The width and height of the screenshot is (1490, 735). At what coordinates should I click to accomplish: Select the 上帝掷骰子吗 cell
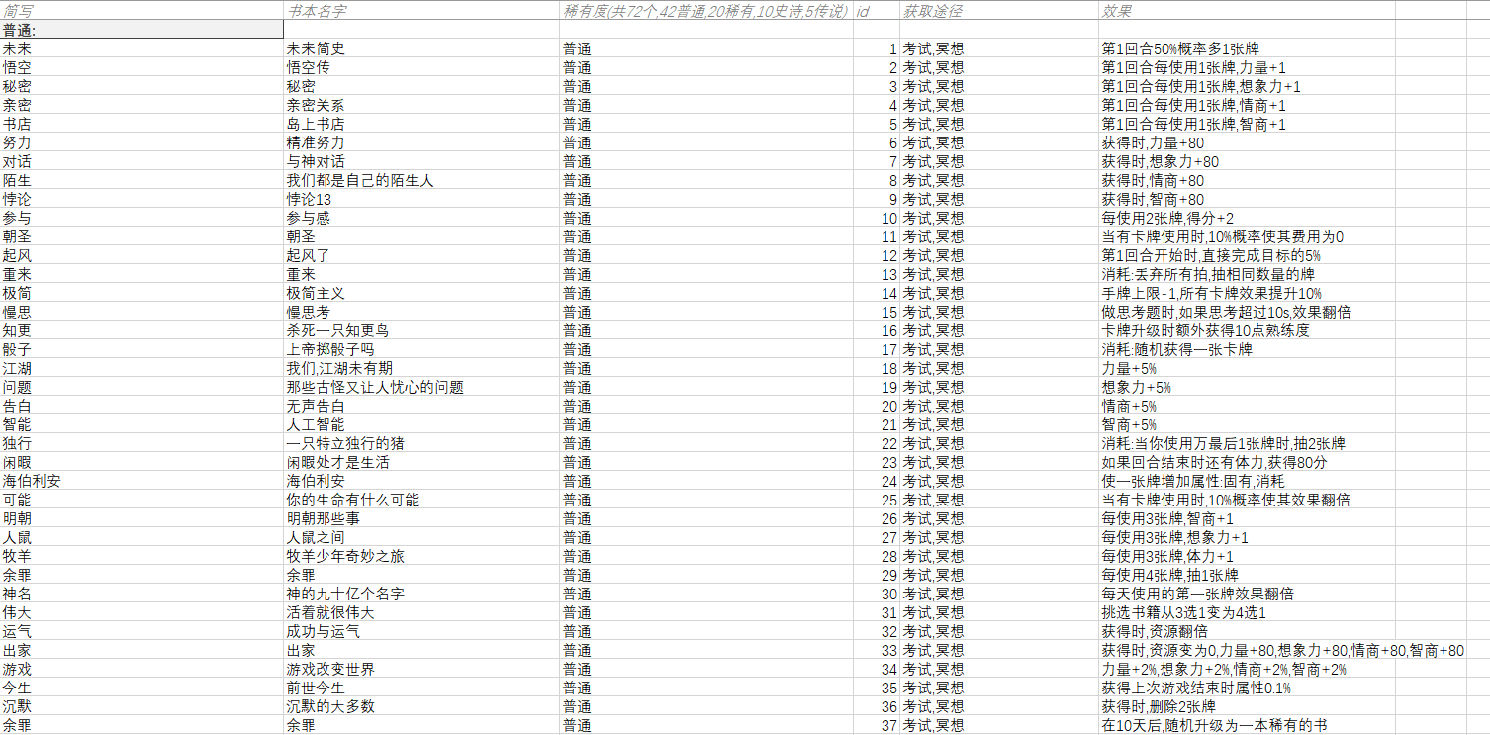(421, 349)
